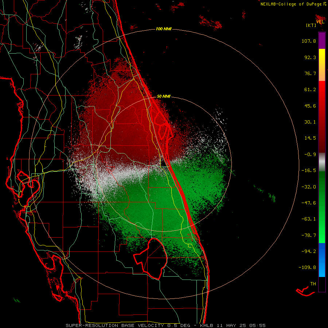
Task: Click the -47.6 velocity scale value
Action: (x=309, y=203)
